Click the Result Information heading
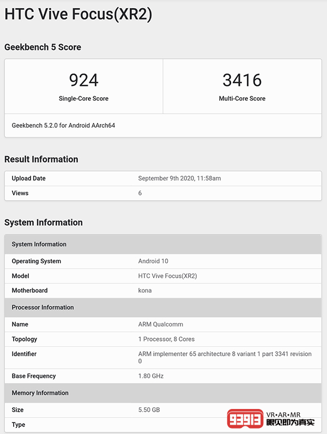The height and width of the screenshot is (434, 327). pyautogui.click(x=41, y=159)
